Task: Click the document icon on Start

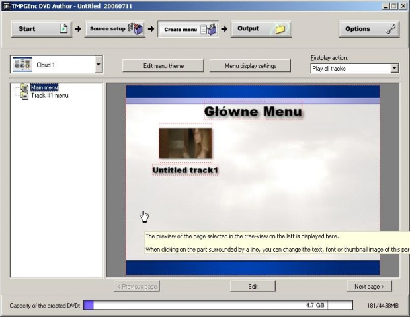Action: (63, 28)
